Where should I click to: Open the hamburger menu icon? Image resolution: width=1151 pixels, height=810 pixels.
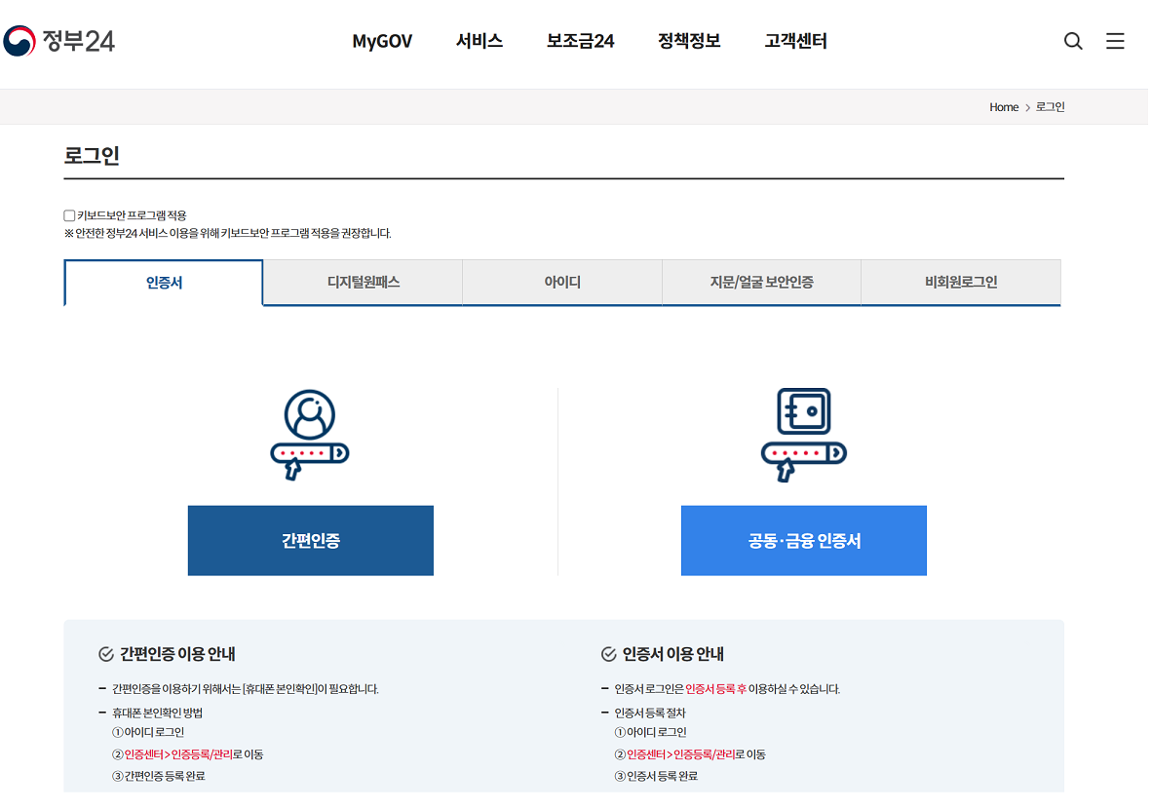pos(1115,41)
